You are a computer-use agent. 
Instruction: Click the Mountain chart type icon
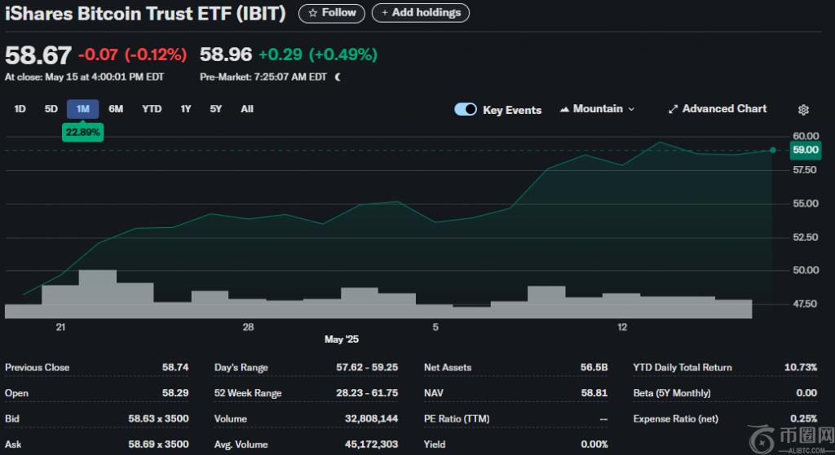[x=565, y=109]
